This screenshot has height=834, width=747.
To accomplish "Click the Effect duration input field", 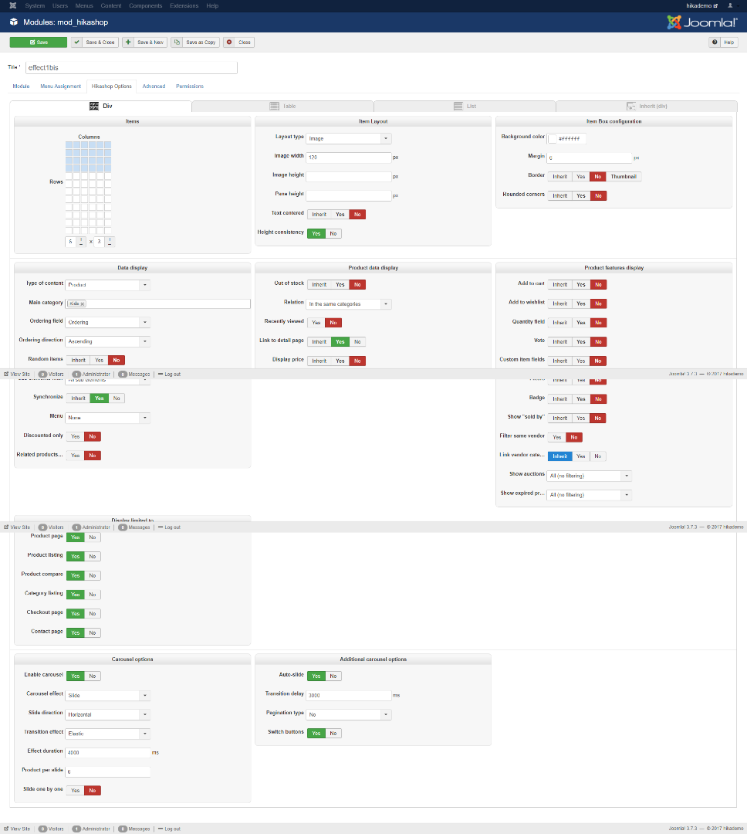I will (108, 753).
